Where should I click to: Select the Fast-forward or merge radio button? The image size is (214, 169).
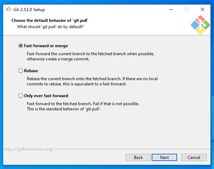coord(21,46)
